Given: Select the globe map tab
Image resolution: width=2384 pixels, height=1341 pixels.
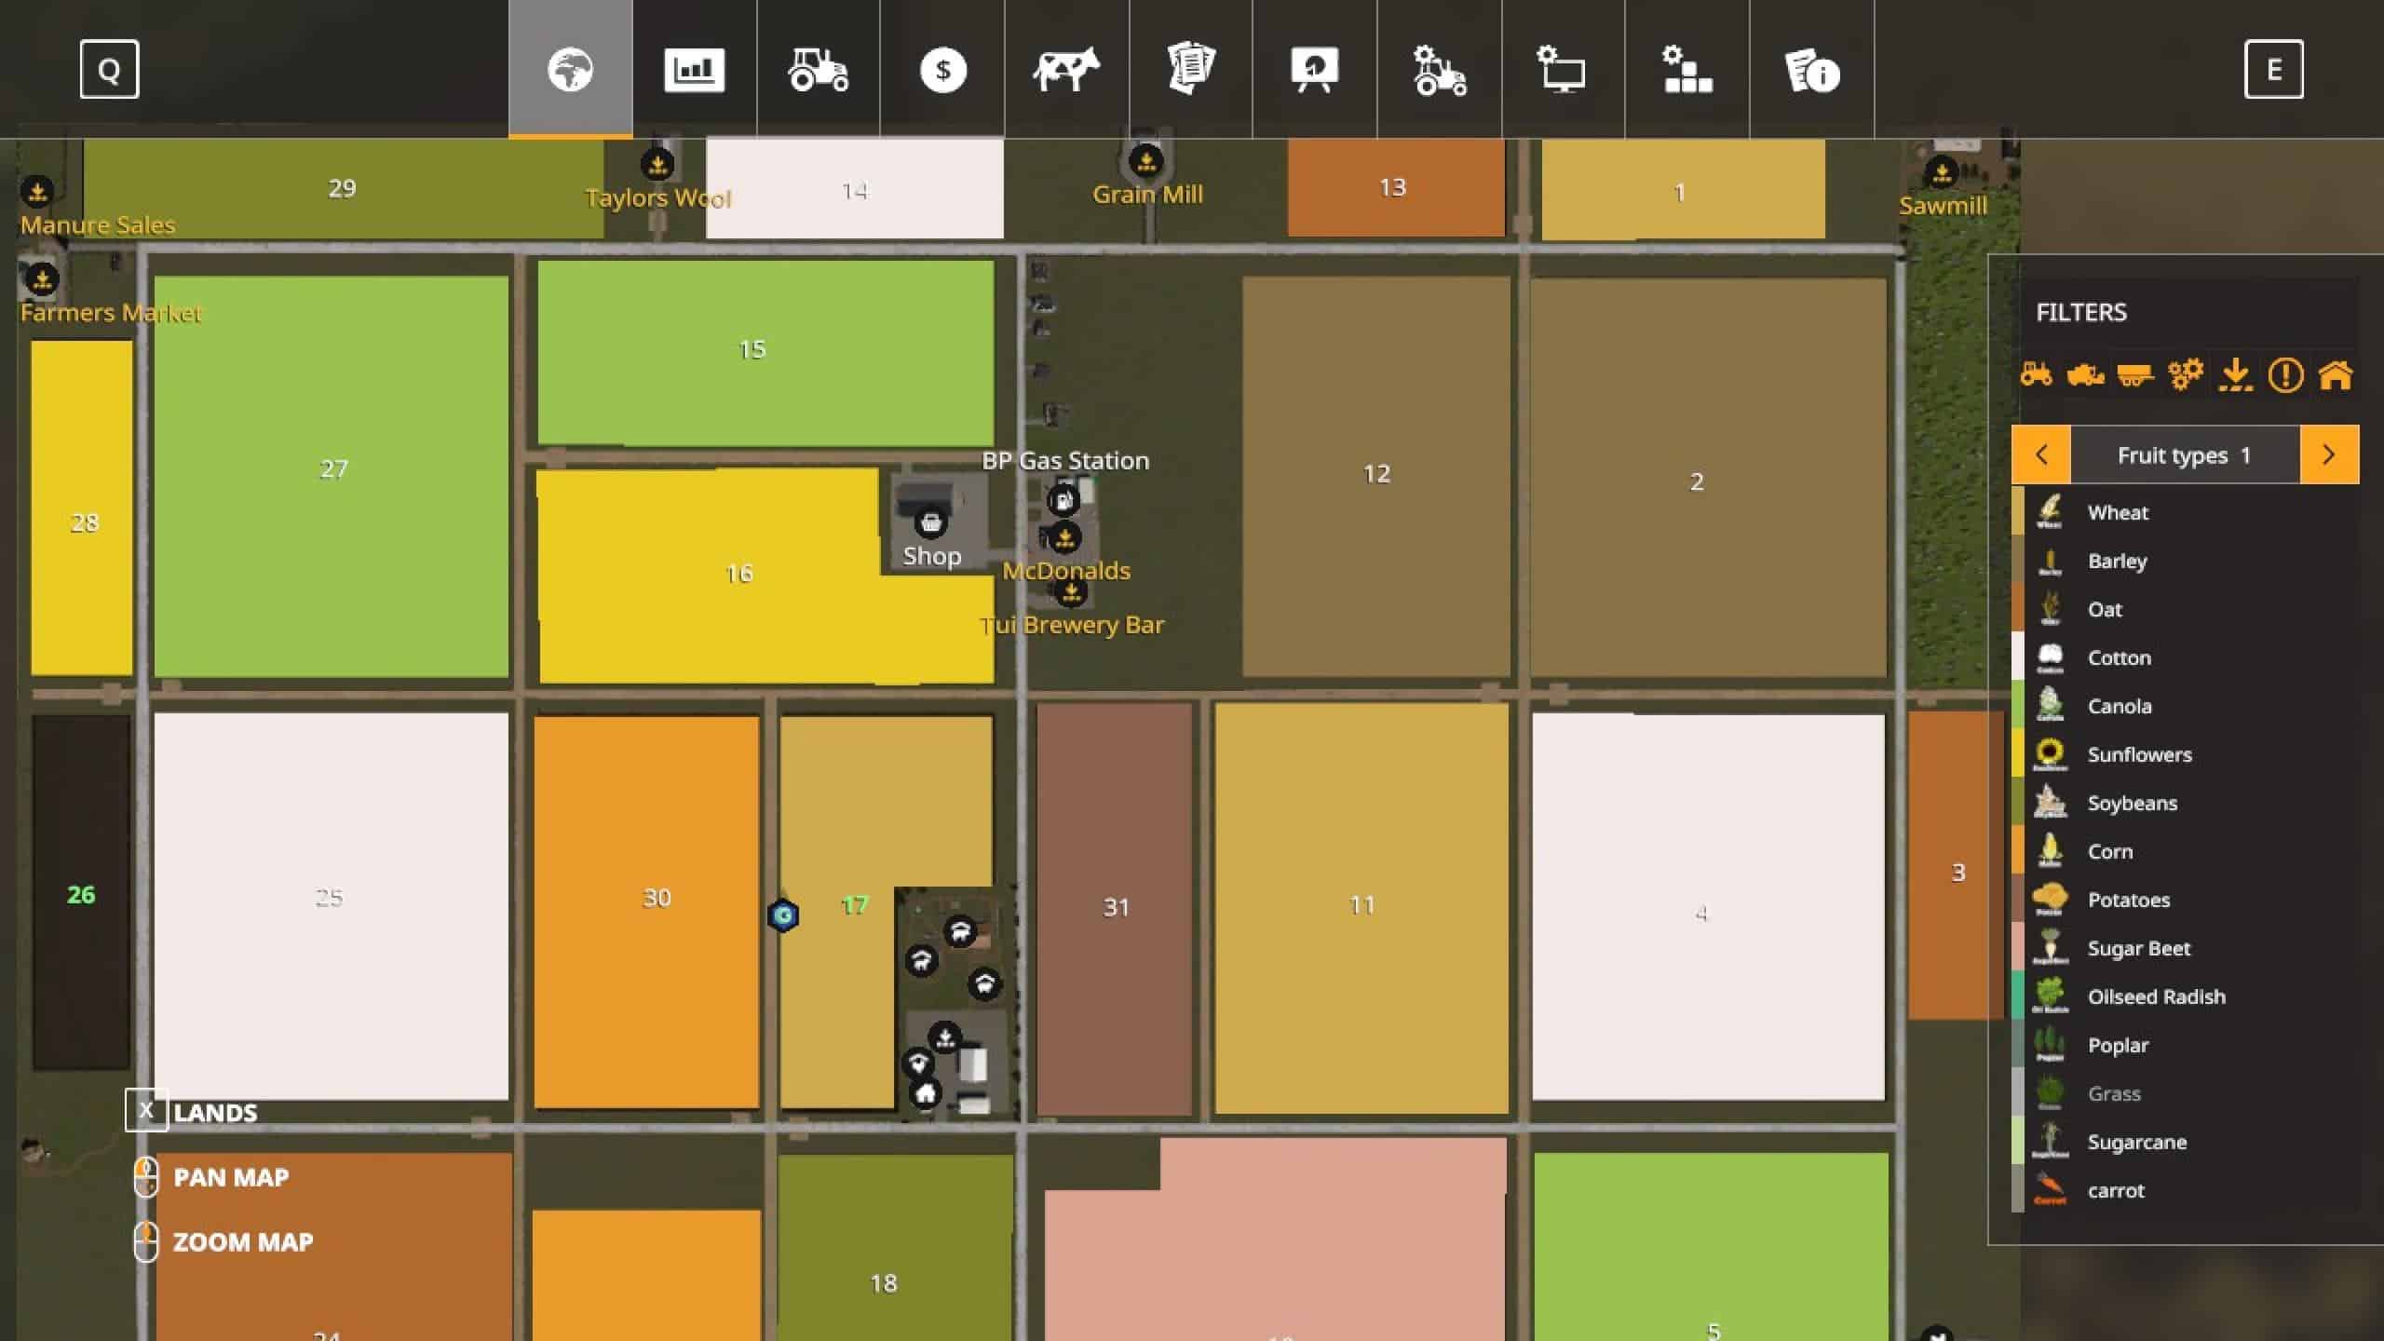Looking at the screenshot, I should point(570,70).
